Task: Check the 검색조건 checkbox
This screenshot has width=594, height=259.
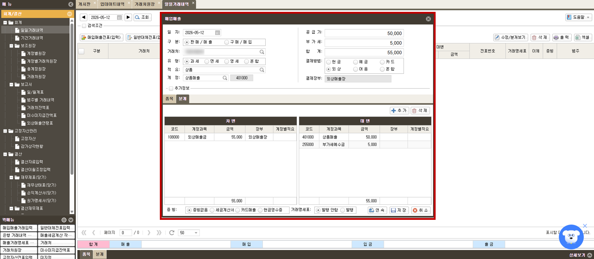Action: pyautogui.click(x=84, y=26)
